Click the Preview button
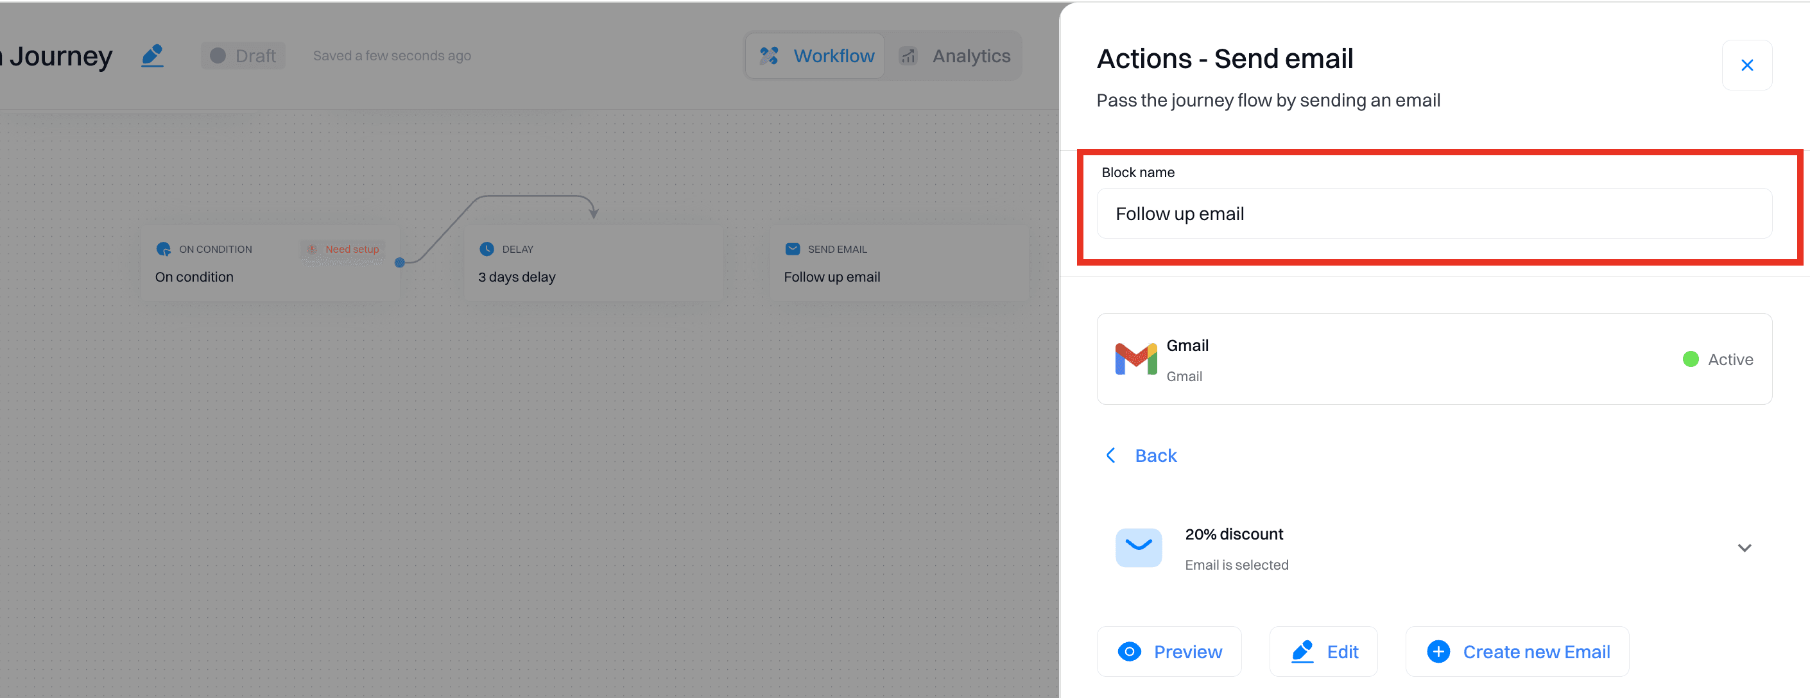The image size is (1810, 698). 1169,651
